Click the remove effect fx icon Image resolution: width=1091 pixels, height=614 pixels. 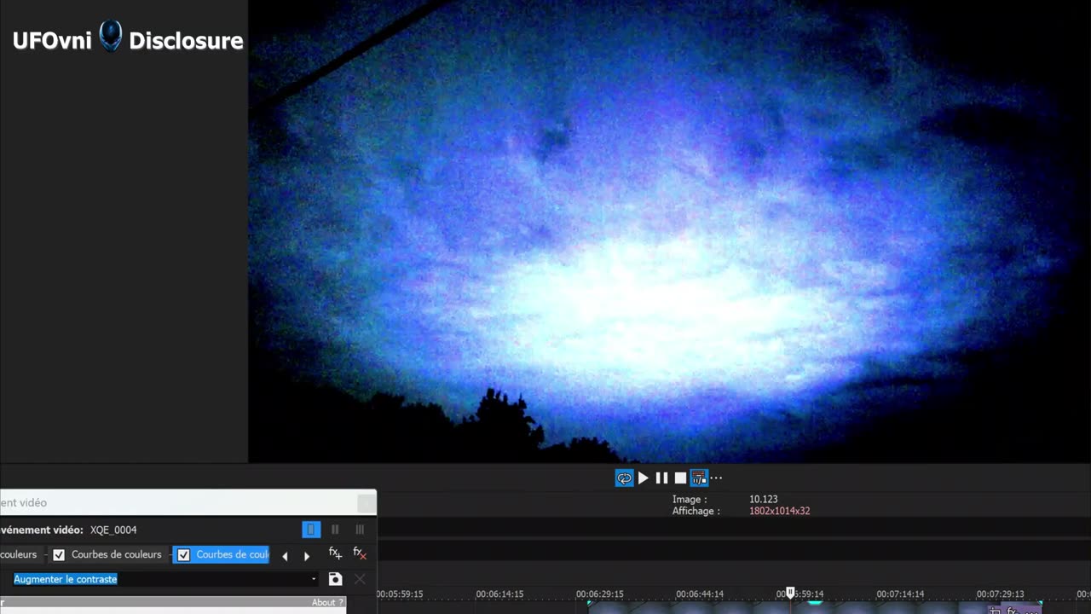coord(360,554)
